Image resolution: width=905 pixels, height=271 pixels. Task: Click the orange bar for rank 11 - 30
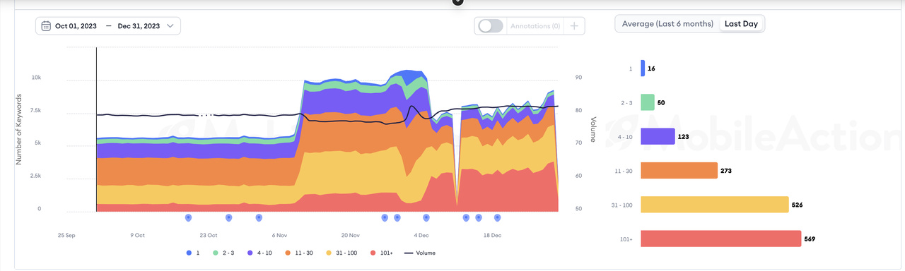[x=679, y=171]
